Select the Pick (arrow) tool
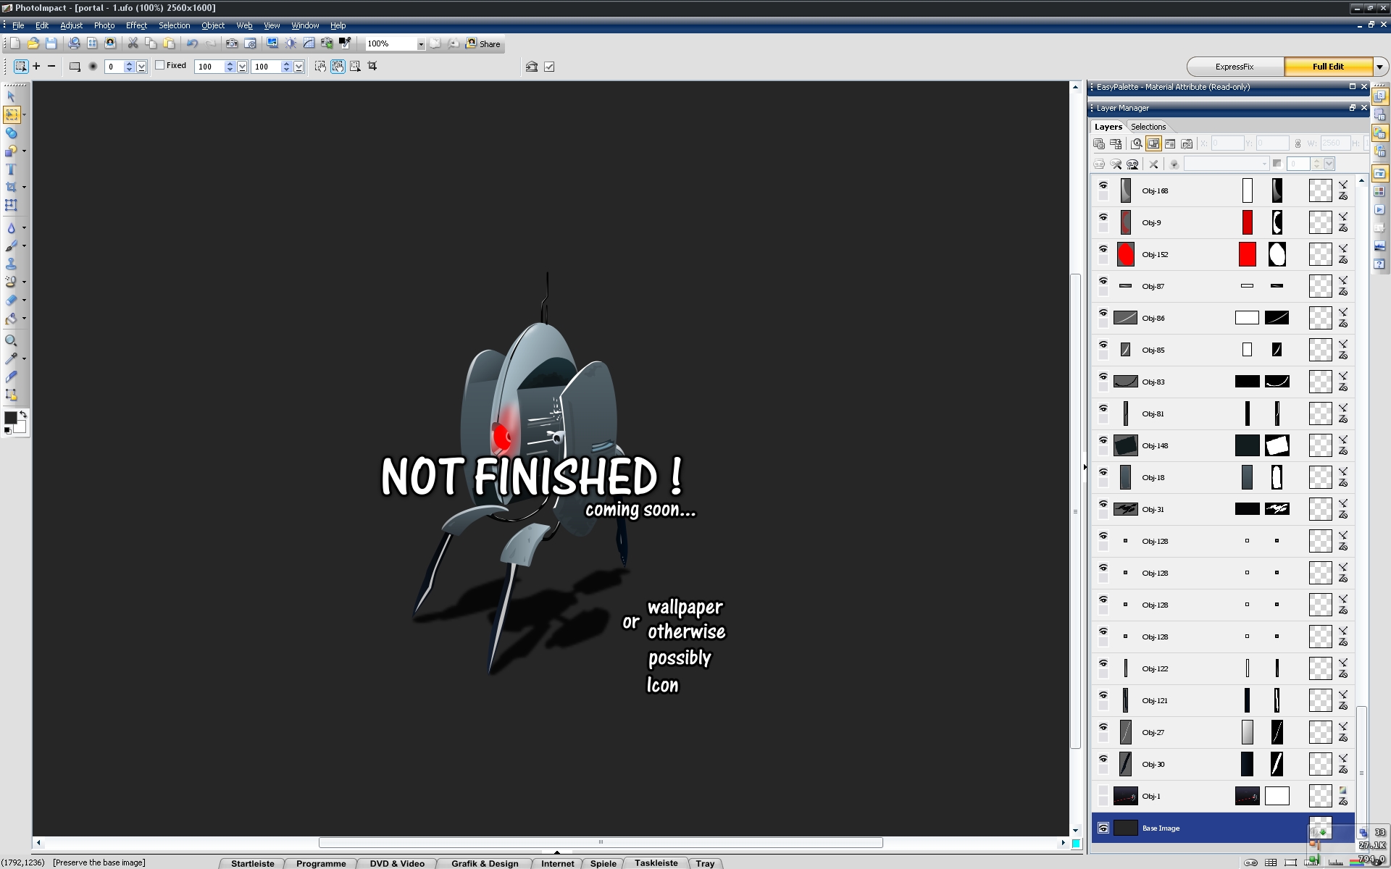Screen dimensions: 1391x869 (x=11, y=96)
